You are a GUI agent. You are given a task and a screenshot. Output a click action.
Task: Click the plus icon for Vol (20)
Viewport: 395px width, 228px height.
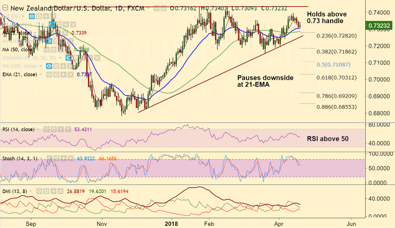[46, 16]
